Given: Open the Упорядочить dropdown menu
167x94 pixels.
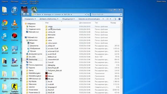Looking at the screenshot, I should (30, 19).
